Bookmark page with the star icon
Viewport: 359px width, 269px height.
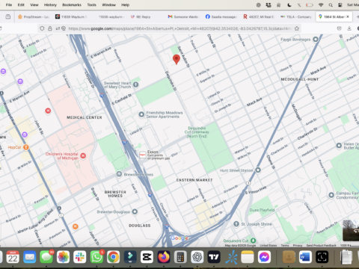coord(297,28)
